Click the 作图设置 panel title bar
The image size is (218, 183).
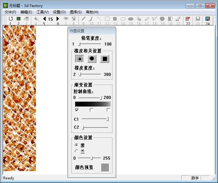point(92,31)
